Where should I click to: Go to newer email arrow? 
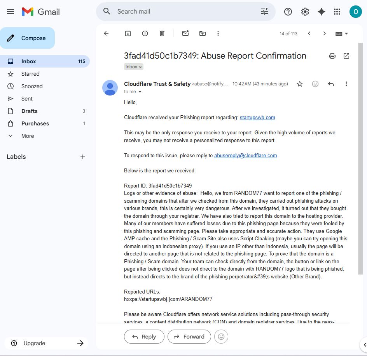coord(309,33)
